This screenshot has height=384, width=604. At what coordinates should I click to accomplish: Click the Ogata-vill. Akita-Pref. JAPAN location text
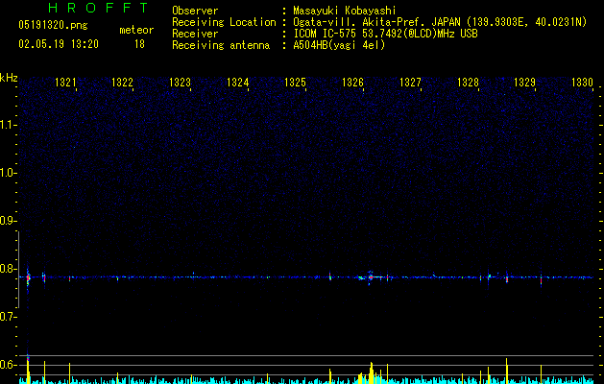click(376, 22)
